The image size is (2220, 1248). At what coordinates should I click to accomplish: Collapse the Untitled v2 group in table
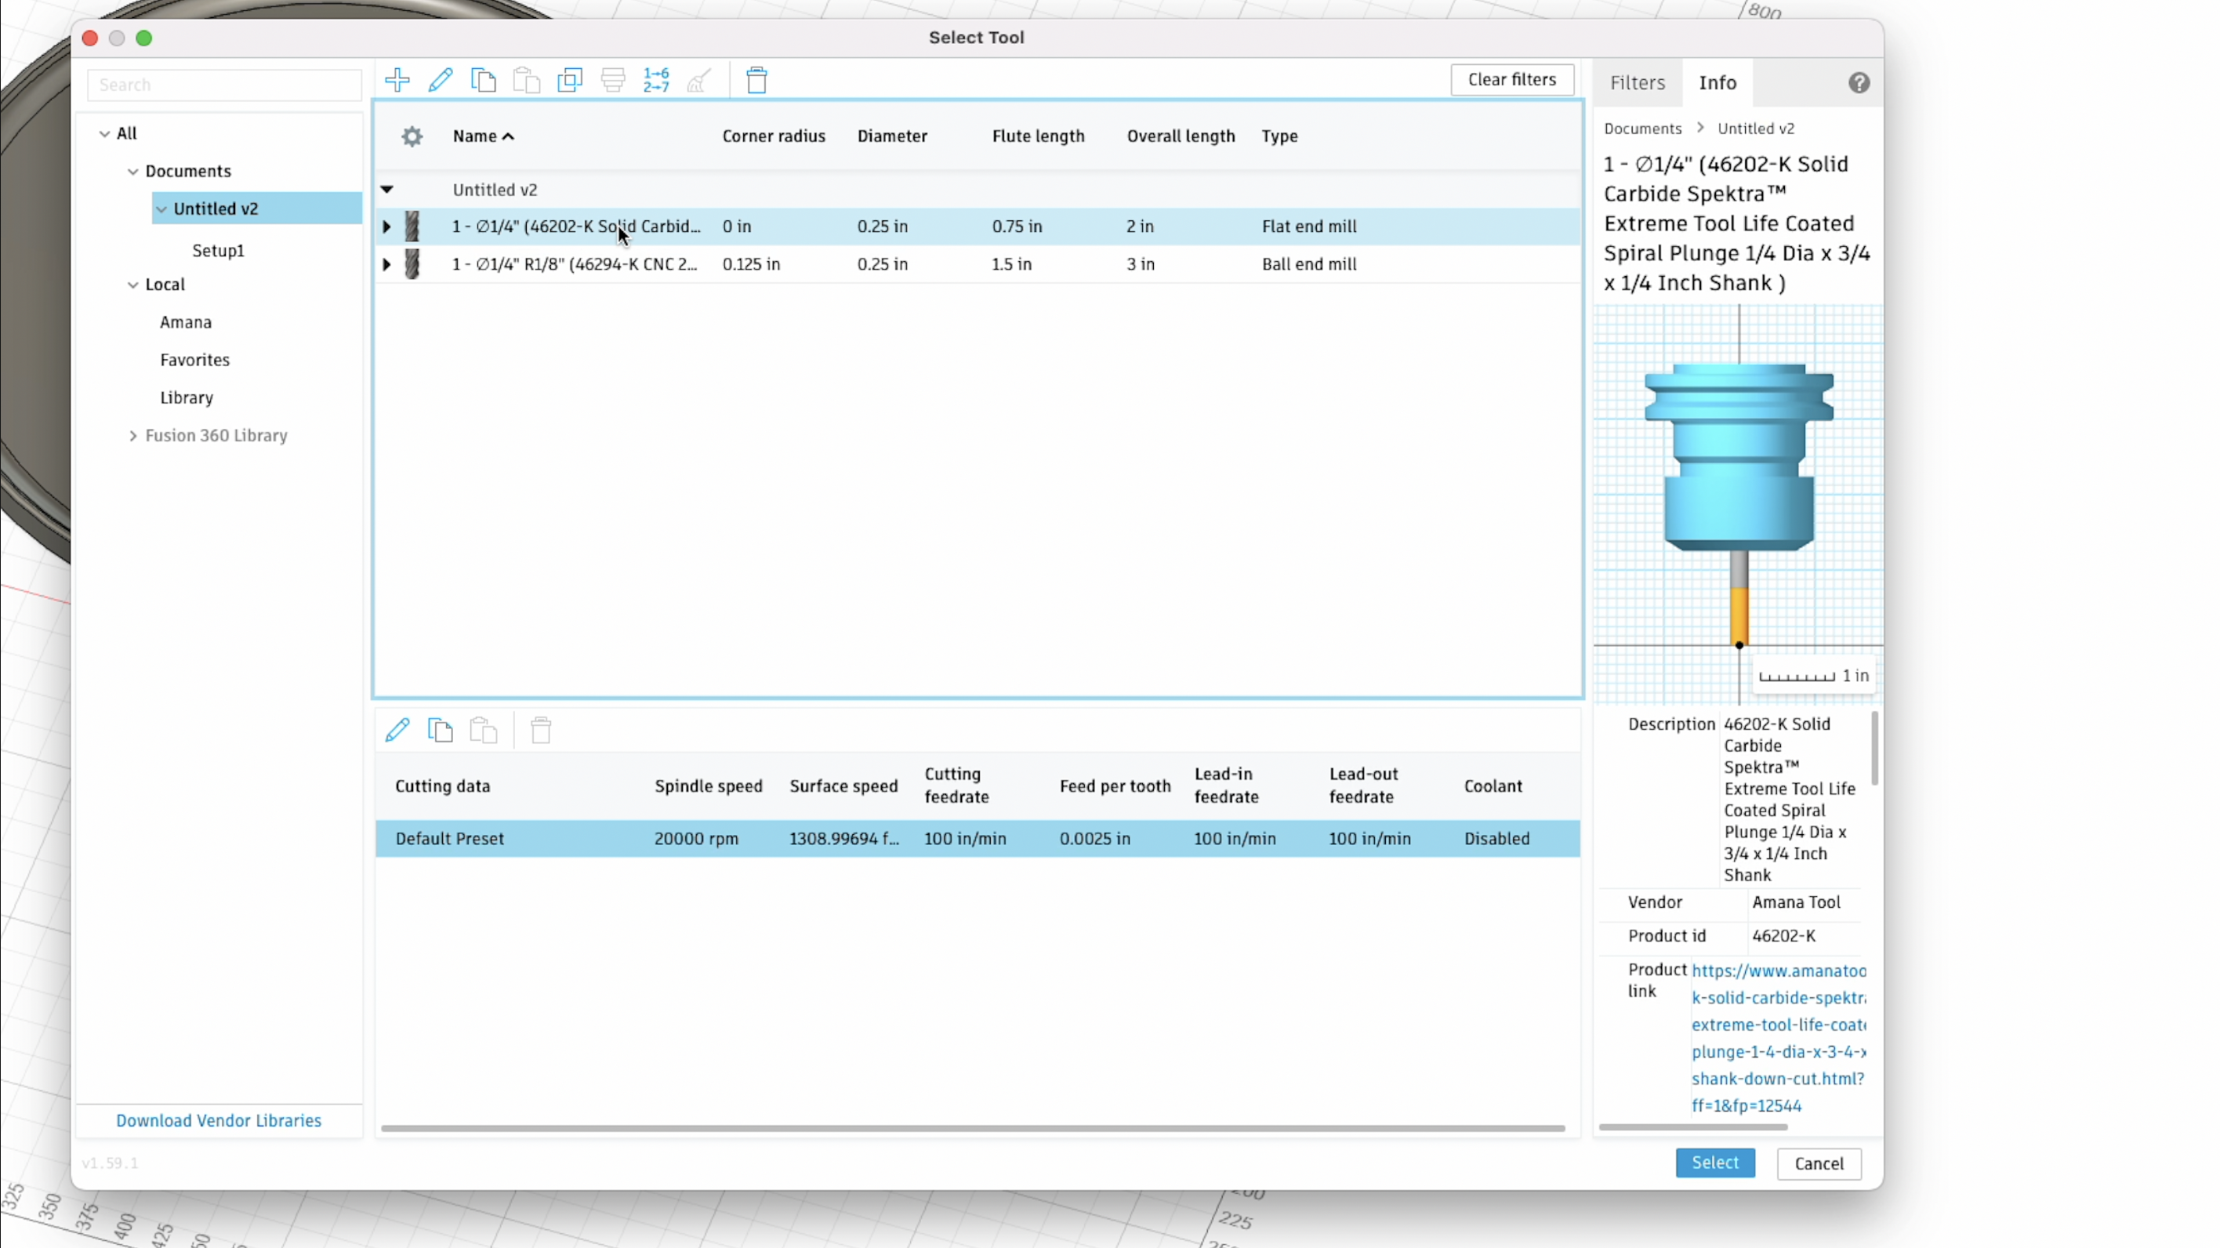(x=387, y=190)
